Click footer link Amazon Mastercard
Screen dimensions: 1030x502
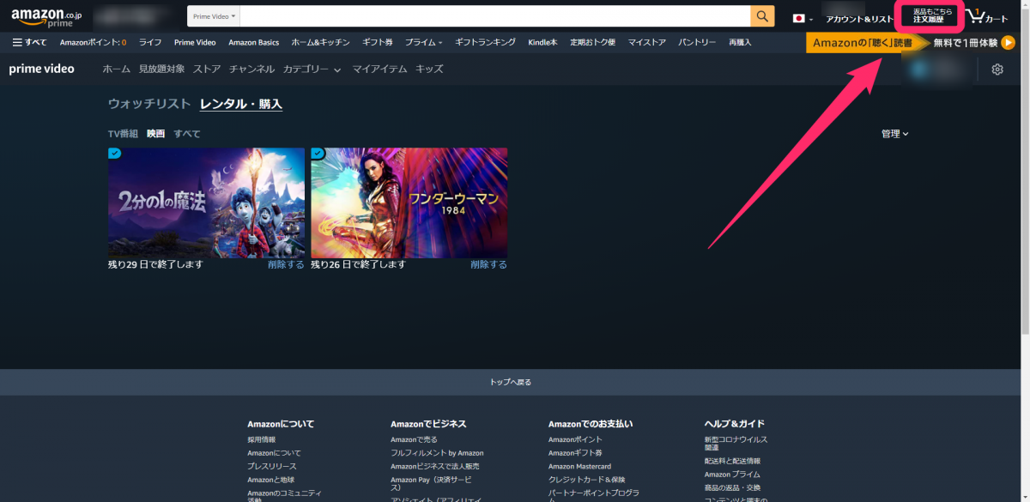[580, 467]
